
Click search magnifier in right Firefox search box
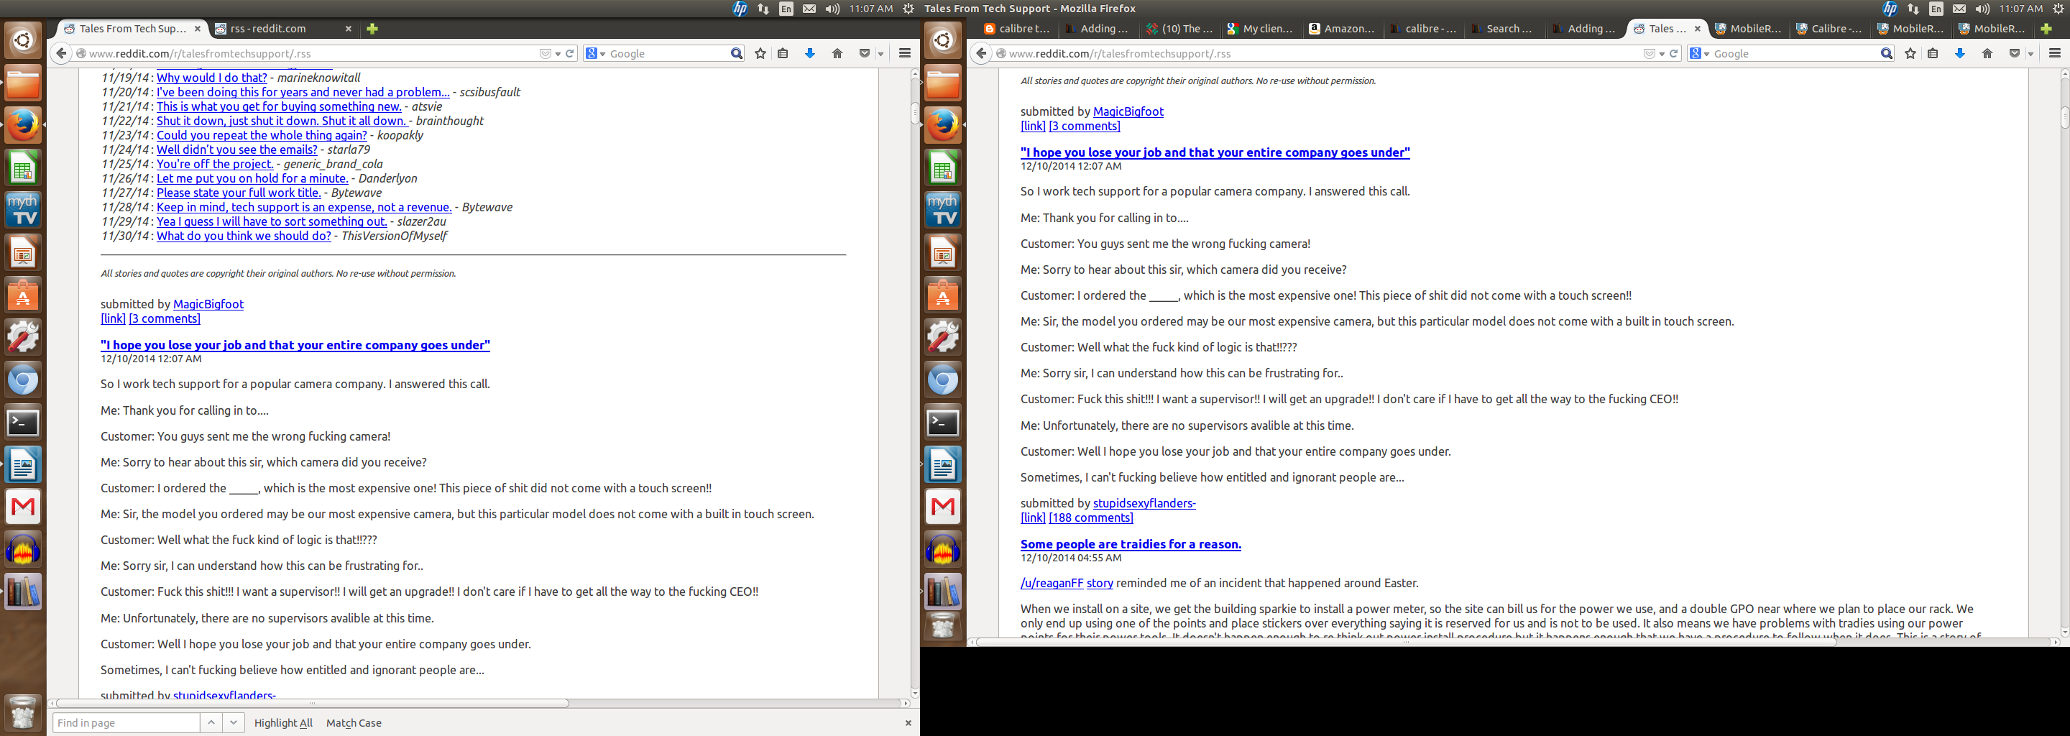click(1886, 53)
